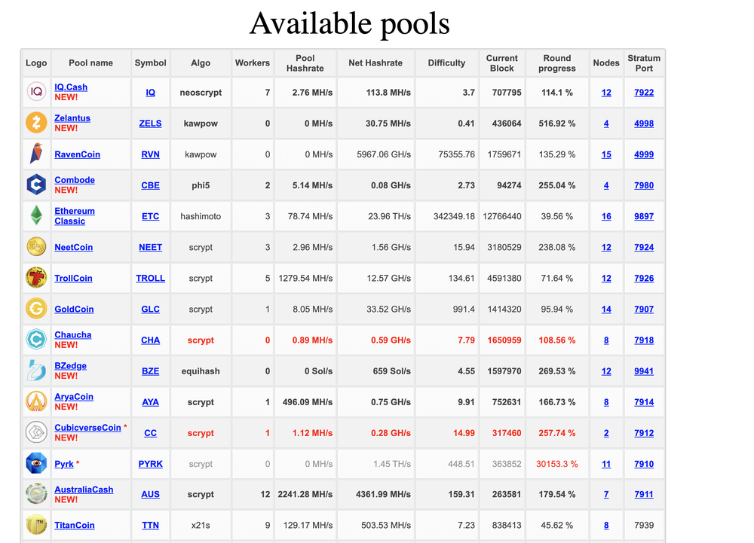Viewport: 754px width, 543px height.
Task: Click the NEET symbol link
Action: coord(151,247)
